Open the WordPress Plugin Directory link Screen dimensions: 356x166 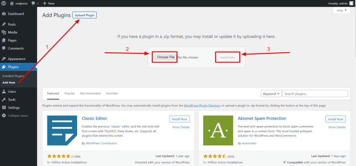[202, 106]
